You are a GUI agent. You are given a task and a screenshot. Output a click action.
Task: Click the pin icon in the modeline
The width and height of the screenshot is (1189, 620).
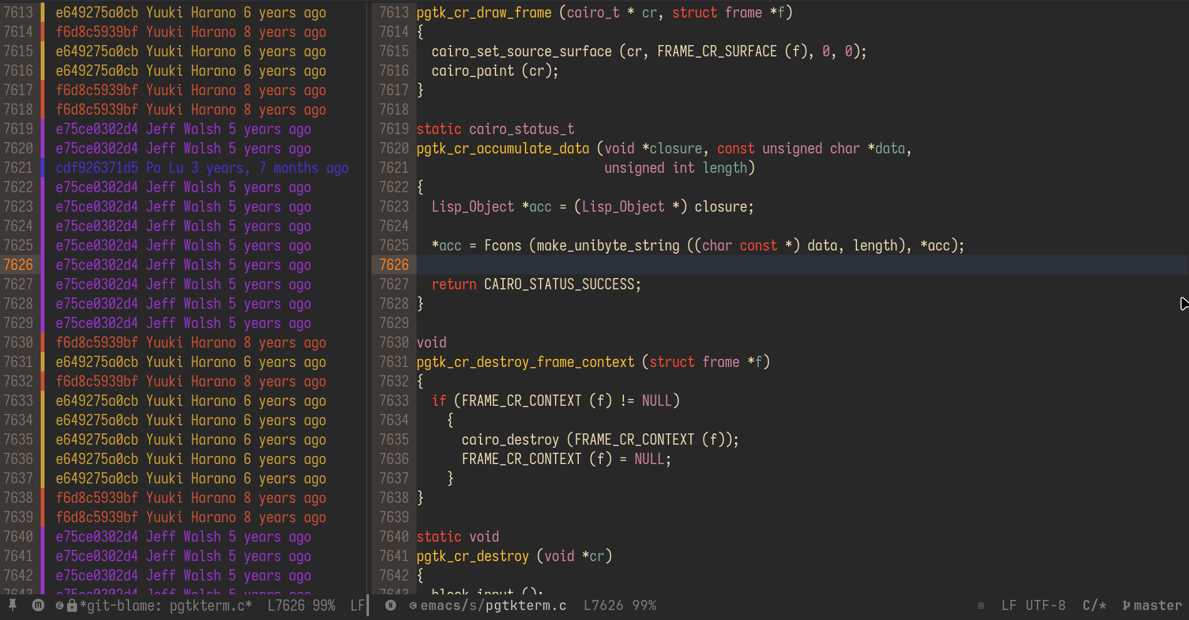(13, 605)
